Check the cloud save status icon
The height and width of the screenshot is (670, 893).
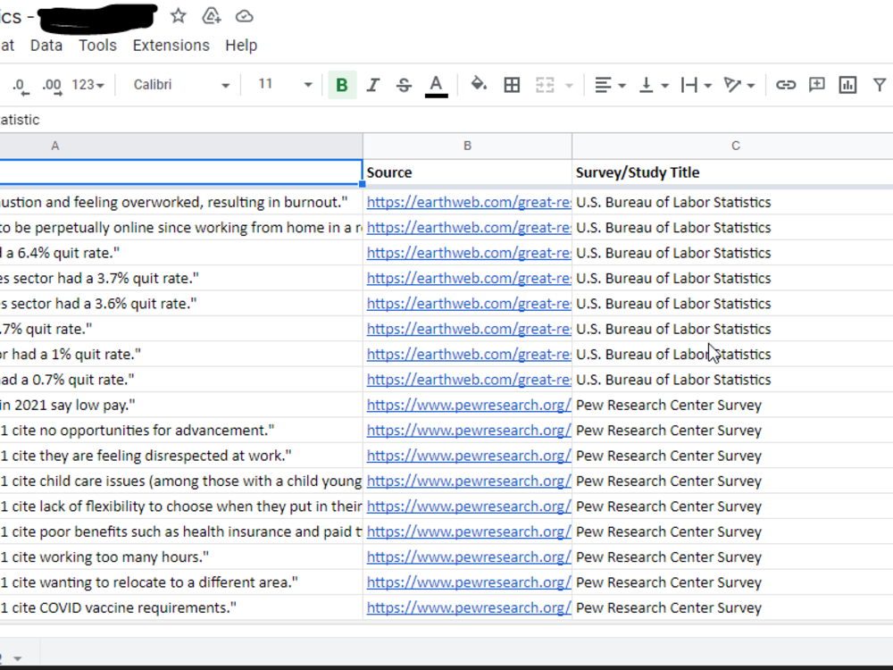245,16
